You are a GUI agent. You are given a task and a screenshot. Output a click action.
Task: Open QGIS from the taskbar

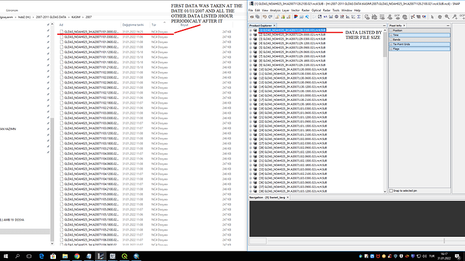coord(124,256)
